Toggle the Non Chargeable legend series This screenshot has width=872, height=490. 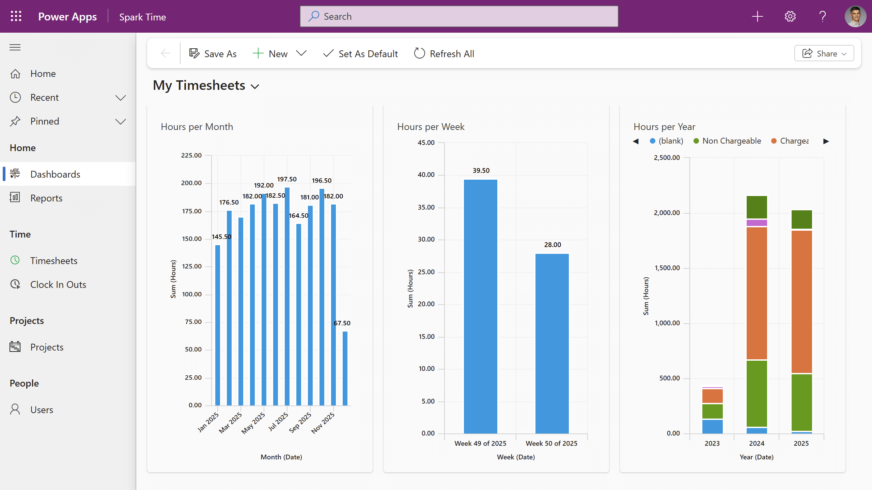point(727,141)
